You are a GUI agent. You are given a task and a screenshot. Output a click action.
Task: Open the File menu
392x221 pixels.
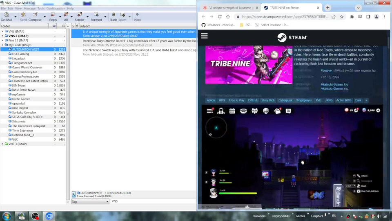pyautogui.click(x=3, y=9)
